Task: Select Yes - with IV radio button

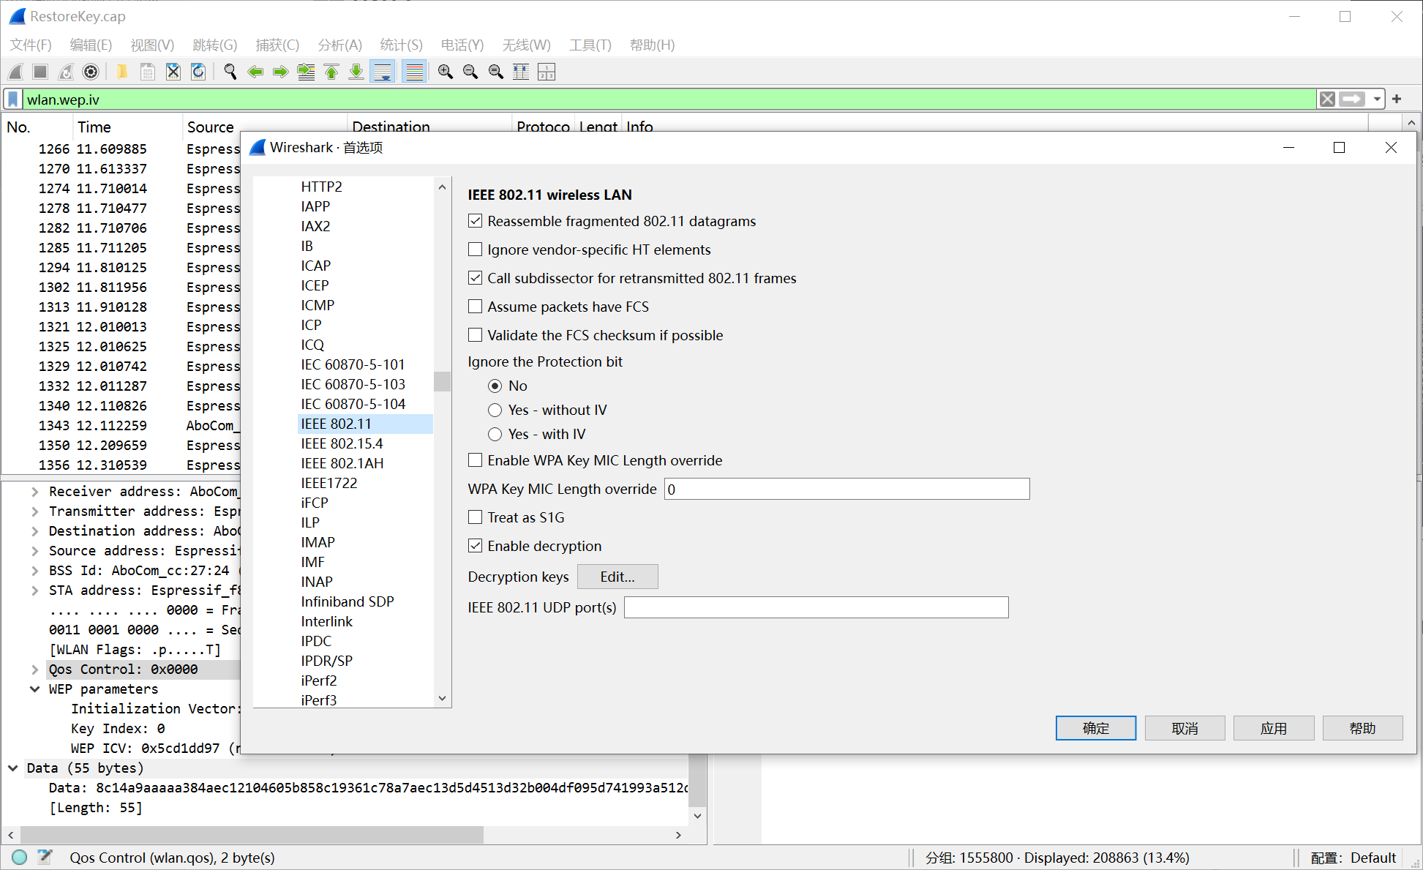Action: (495, 434)
